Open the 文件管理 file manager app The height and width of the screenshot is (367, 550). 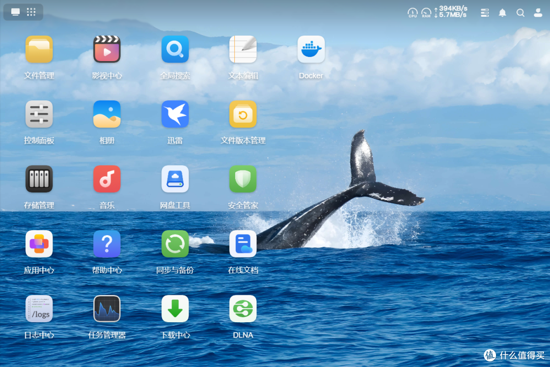[39, 49]
